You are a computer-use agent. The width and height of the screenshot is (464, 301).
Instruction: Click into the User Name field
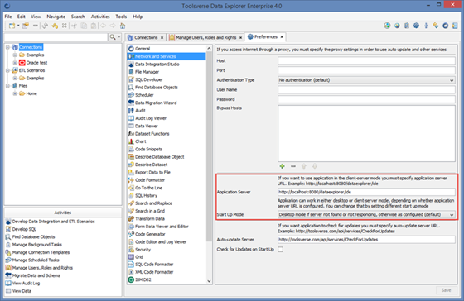[x=366, y=89]
